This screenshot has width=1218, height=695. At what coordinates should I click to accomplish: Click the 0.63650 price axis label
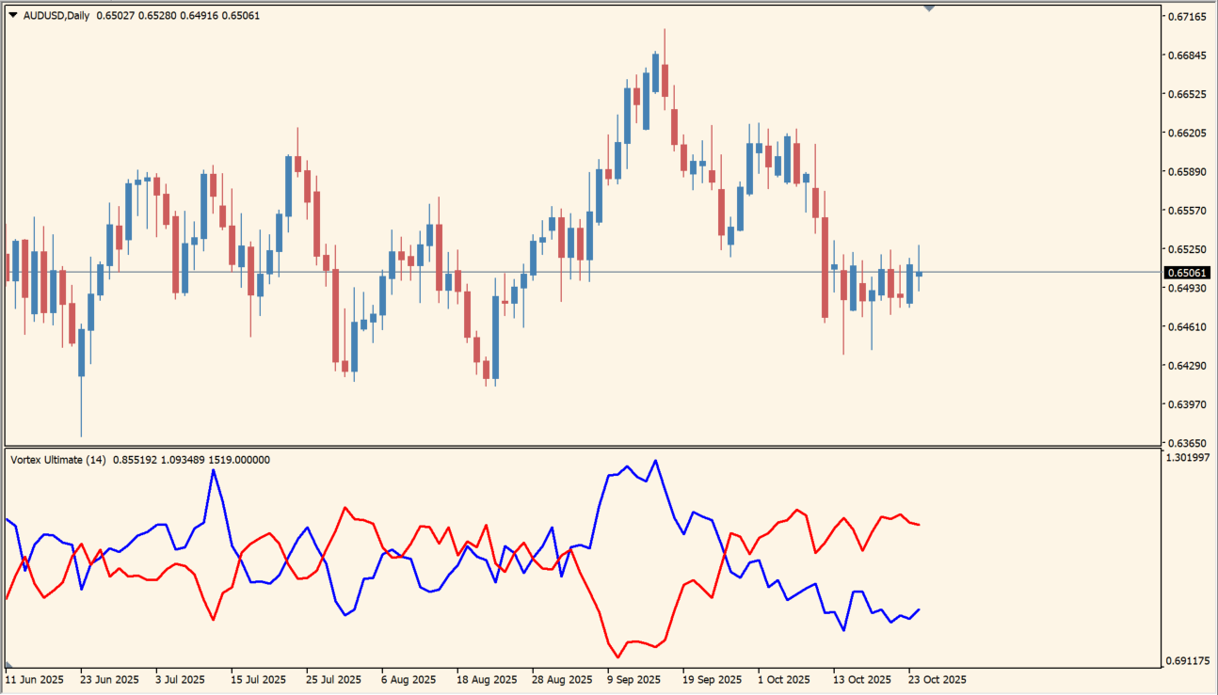tap(1187, 443)
